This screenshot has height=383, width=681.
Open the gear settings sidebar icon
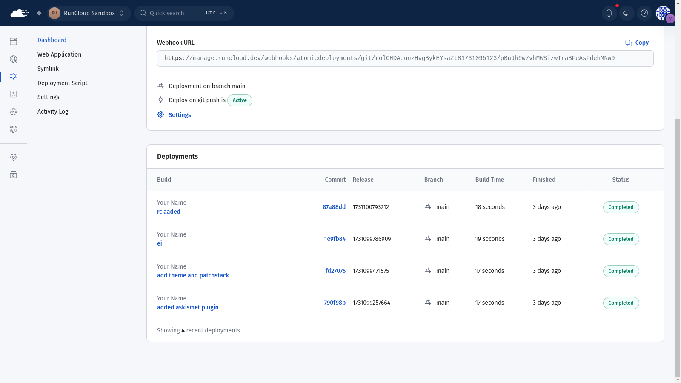13,157
